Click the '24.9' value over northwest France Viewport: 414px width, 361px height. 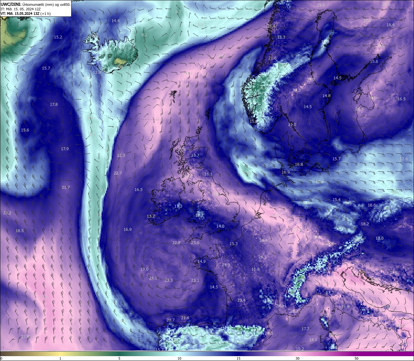[x=226, y=265]
